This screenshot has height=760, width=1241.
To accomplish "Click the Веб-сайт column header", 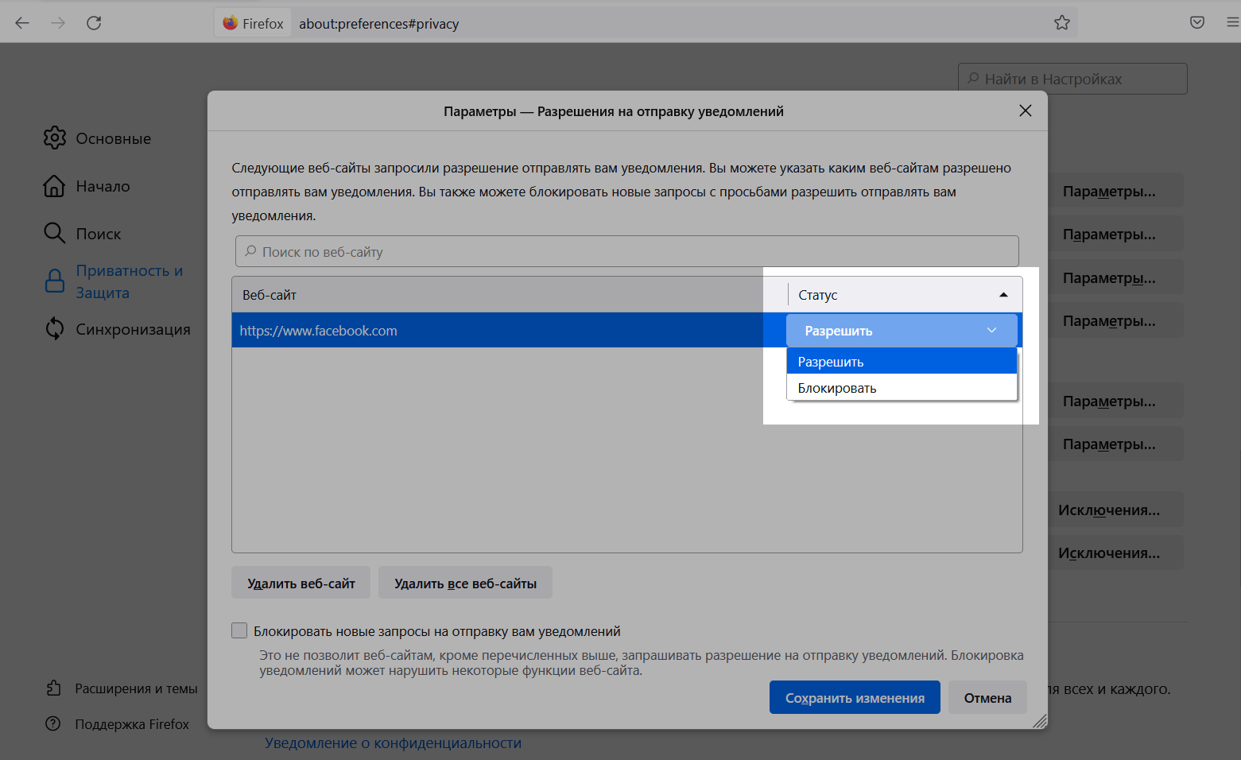I will 509,295.
